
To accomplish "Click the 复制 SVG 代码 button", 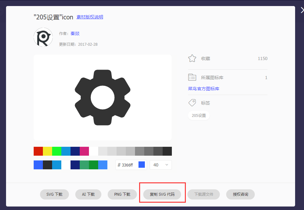I will click(x=162, y=194).
